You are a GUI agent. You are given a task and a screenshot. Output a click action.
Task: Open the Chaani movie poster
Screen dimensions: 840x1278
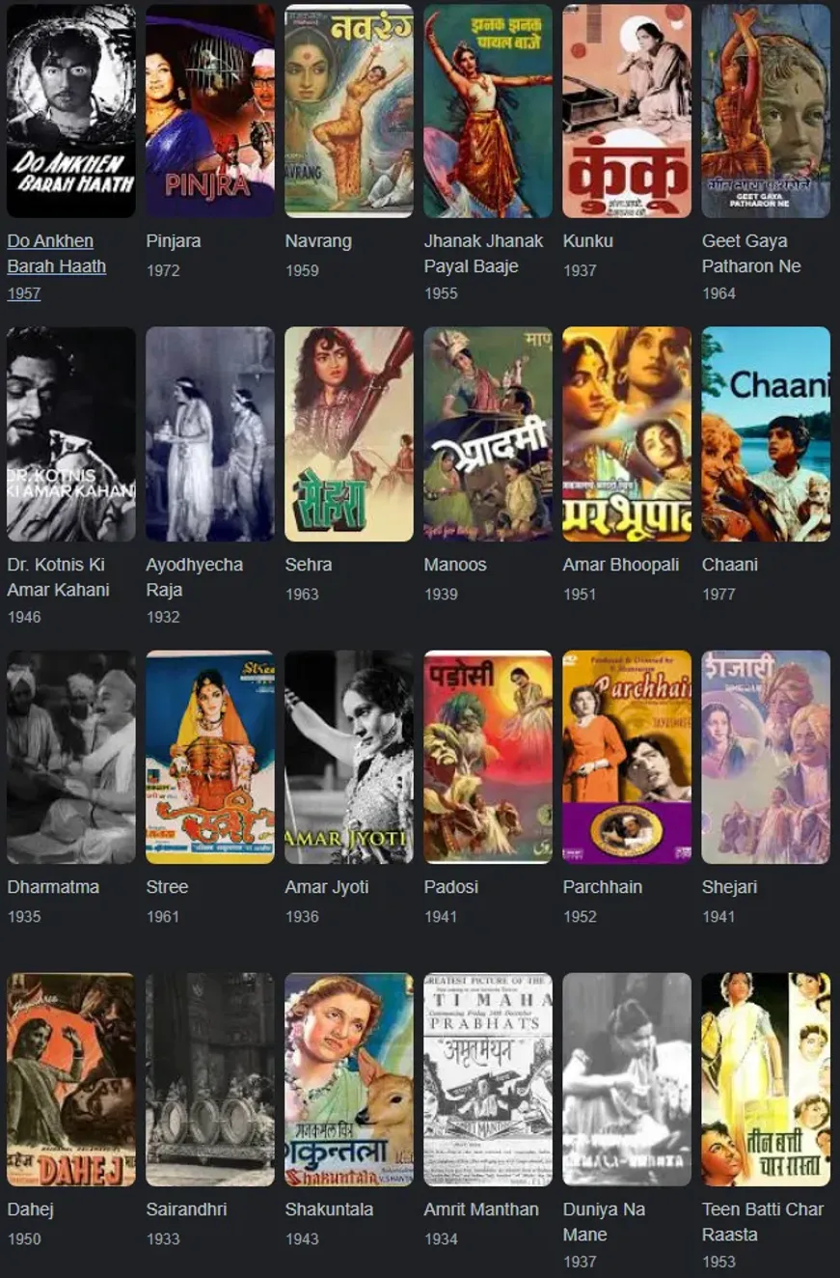766,433
